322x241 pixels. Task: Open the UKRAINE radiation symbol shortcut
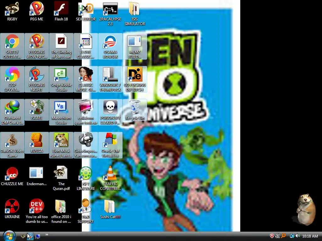point(12,209)
